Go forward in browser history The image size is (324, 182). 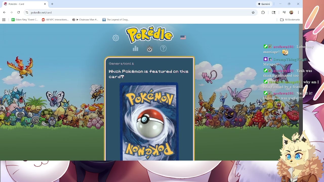tap(11, 12)
